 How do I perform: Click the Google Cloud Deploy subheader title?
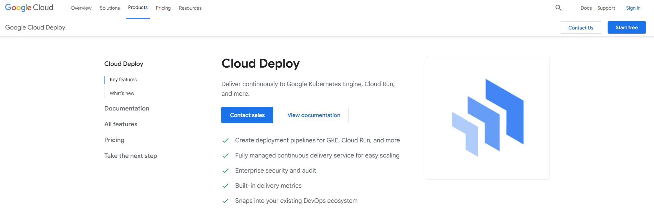click(x=35, y=27)
